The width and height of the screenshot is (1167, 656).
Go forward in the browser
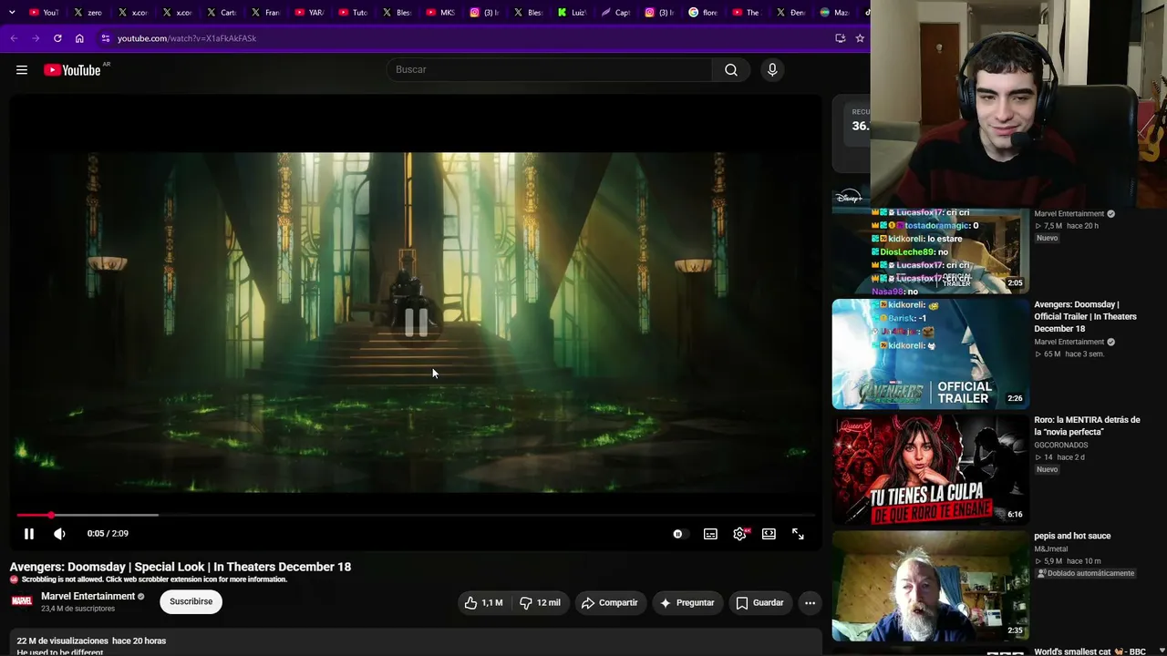(36, 38)
